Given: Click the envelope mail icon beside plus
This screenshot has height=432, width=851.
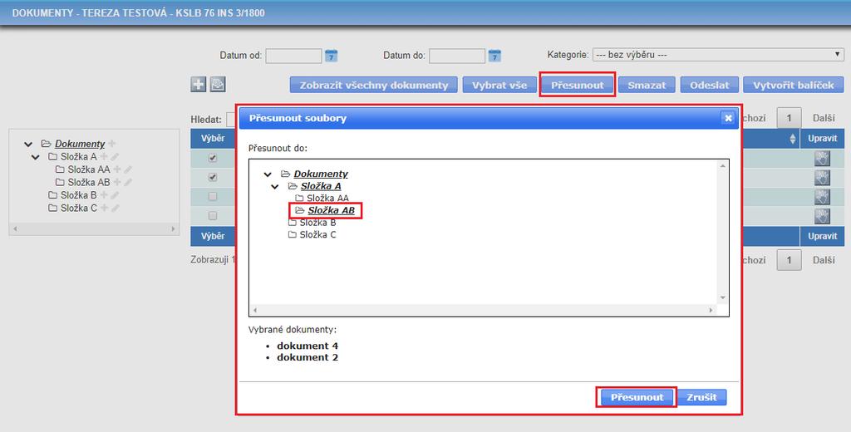Looking at the screenshot, I should coord(218,84).
